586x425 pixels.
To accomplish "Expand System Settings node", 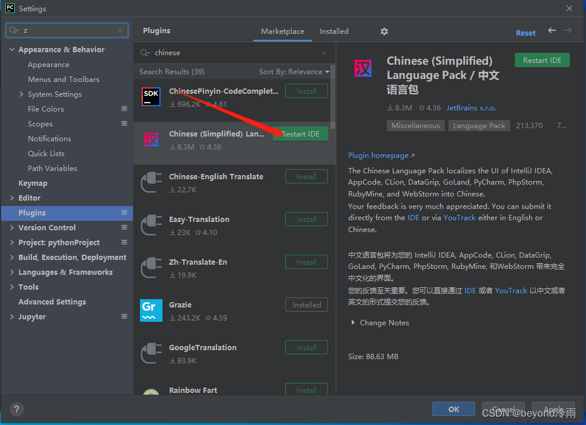I will (x=21, y=94).
